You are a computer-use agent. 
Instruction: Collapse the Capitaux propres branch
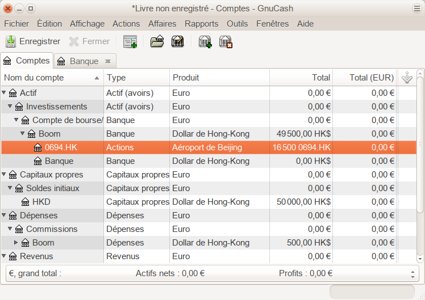tap(5, 175)
